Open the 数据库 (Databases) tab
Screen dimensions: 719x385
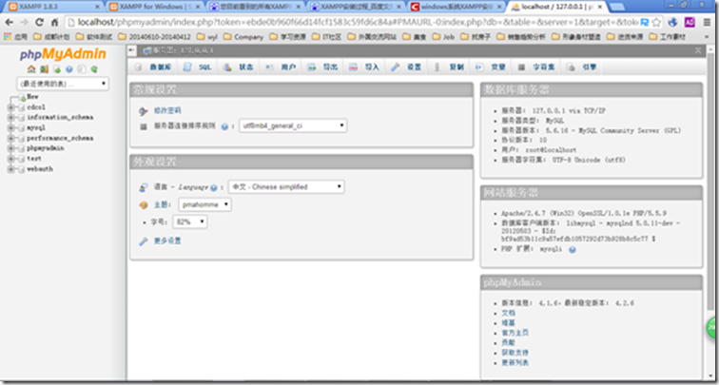(153, 67)
